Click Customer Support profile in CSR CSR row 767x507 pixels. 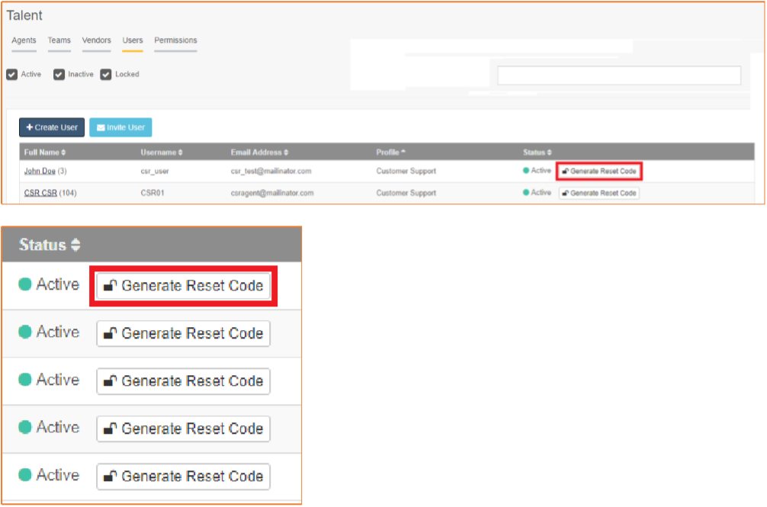(x=406, y=193)
